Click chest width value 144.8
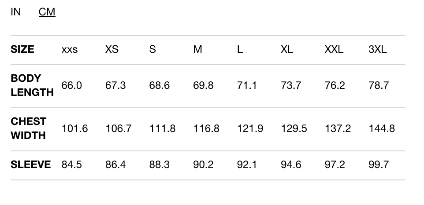 click(382, 128)
